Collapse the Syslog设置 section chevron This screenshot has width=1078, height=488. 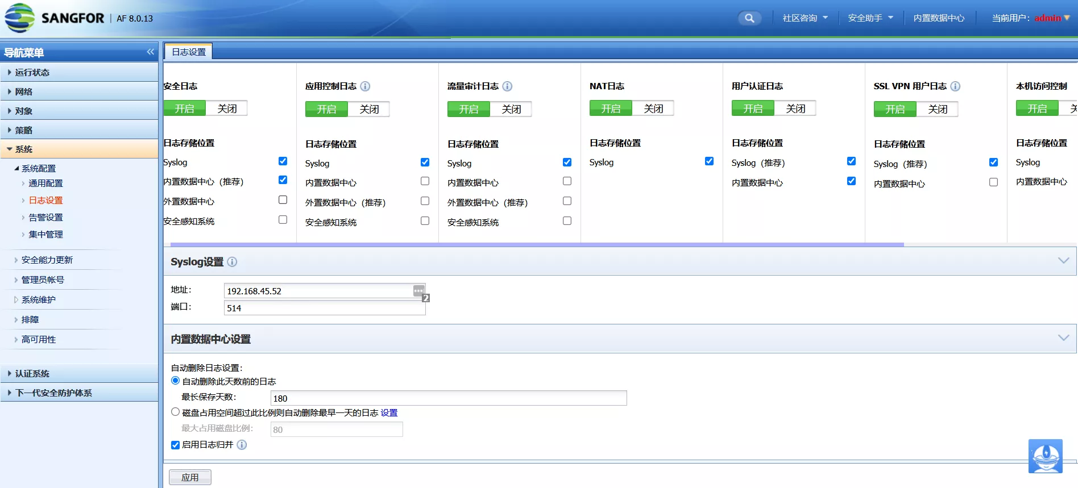1063,261
